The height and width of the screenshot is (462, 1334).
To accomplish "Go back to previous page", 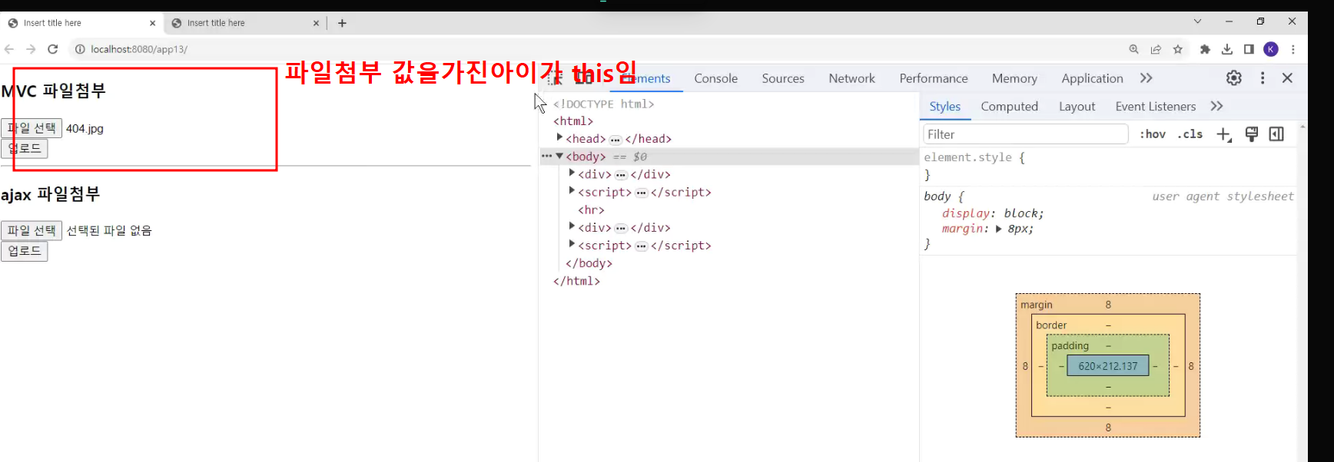I will [x=9, y=49].
